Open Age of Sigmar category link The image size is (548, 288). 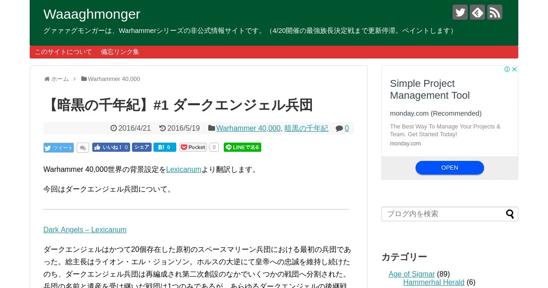click(411, 274)
